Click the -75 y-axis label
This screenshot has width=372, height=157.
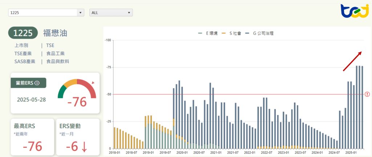[108, 67]
